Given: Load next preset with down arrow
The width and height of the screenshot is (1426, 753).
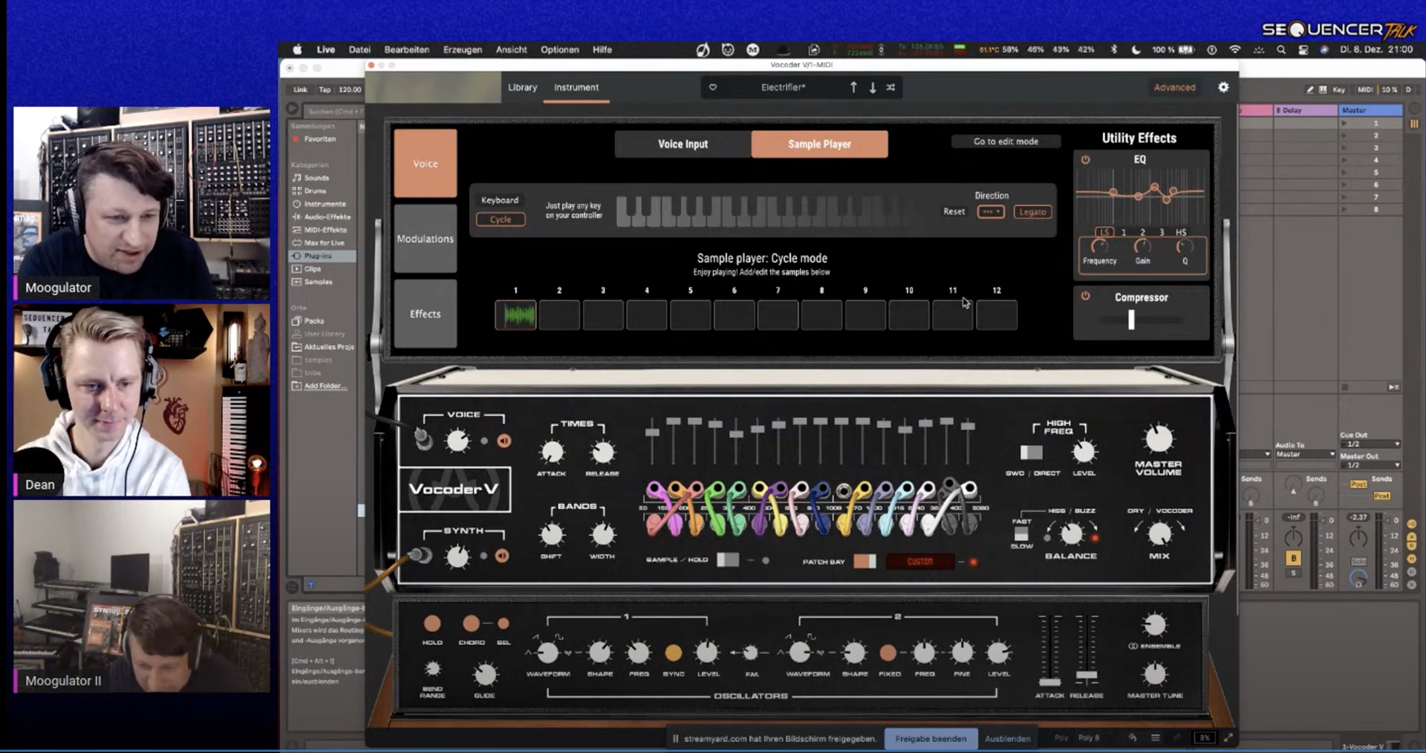Looking at the screenshot, I should tap(872, 87).
